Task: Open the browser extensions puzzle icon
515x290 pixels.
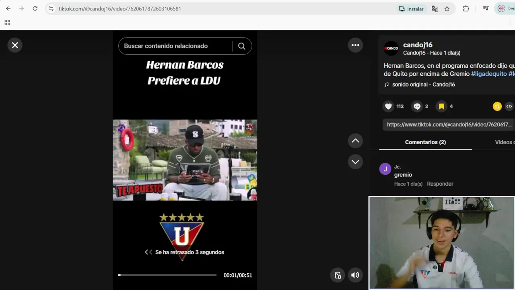Action: [466, 8]
